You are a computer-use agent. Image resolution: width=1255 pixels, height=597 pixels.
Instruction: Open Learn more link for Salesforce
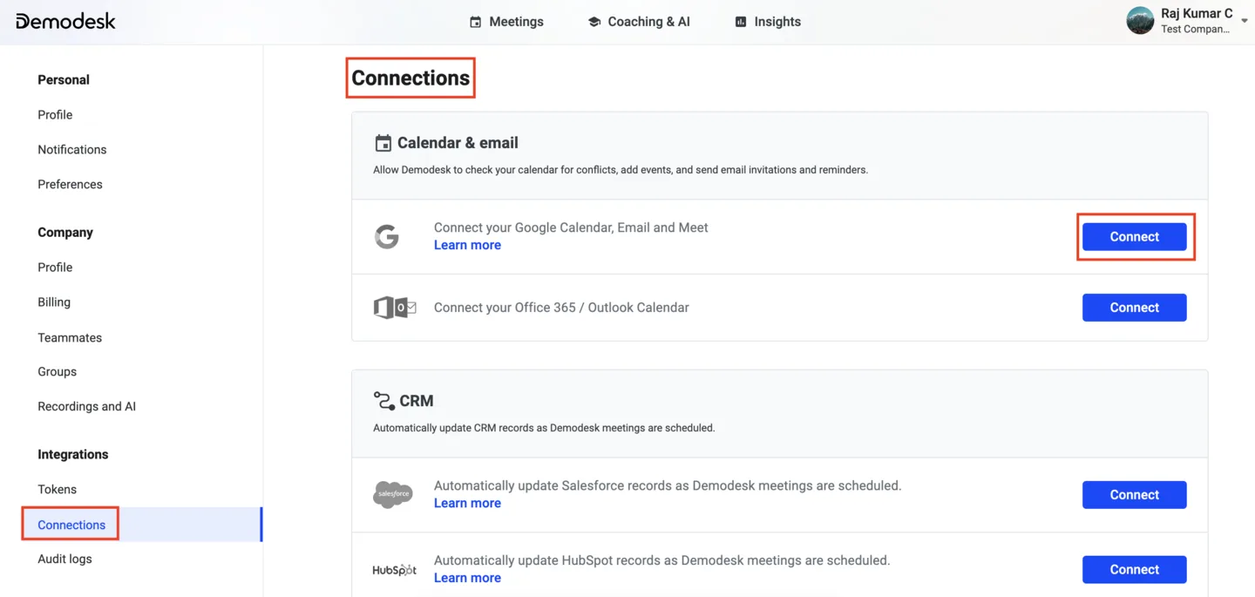(x=467, y=504)
